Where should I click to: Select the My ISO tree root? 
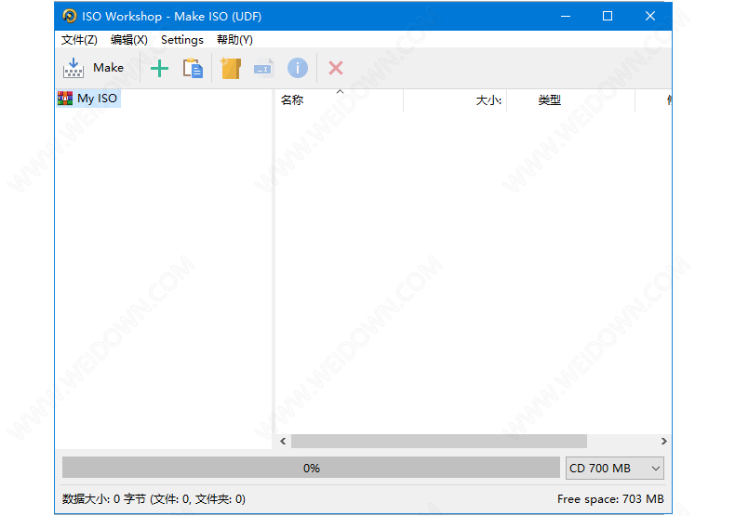[88, 99]
